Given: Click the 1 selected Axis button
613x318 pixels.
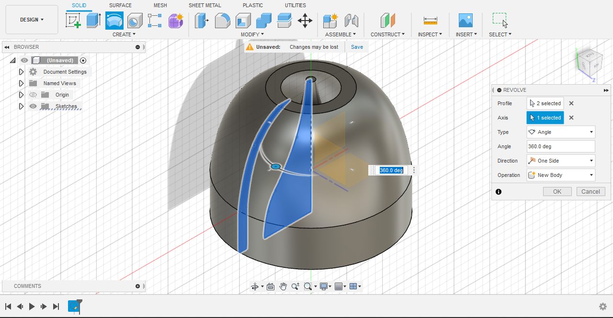Looking at the screenshot, I should [545, 118].
